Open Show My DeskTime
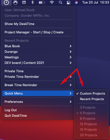The height and width of the screenshot is (140, 110). pos(38,24)
